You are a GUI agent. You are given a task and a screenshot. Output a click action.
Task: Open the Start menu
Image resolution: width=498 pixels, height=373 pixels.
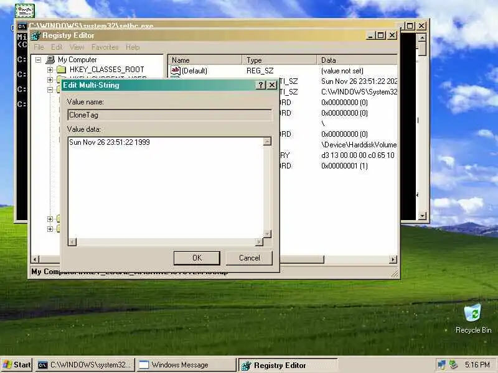point(17,365)
